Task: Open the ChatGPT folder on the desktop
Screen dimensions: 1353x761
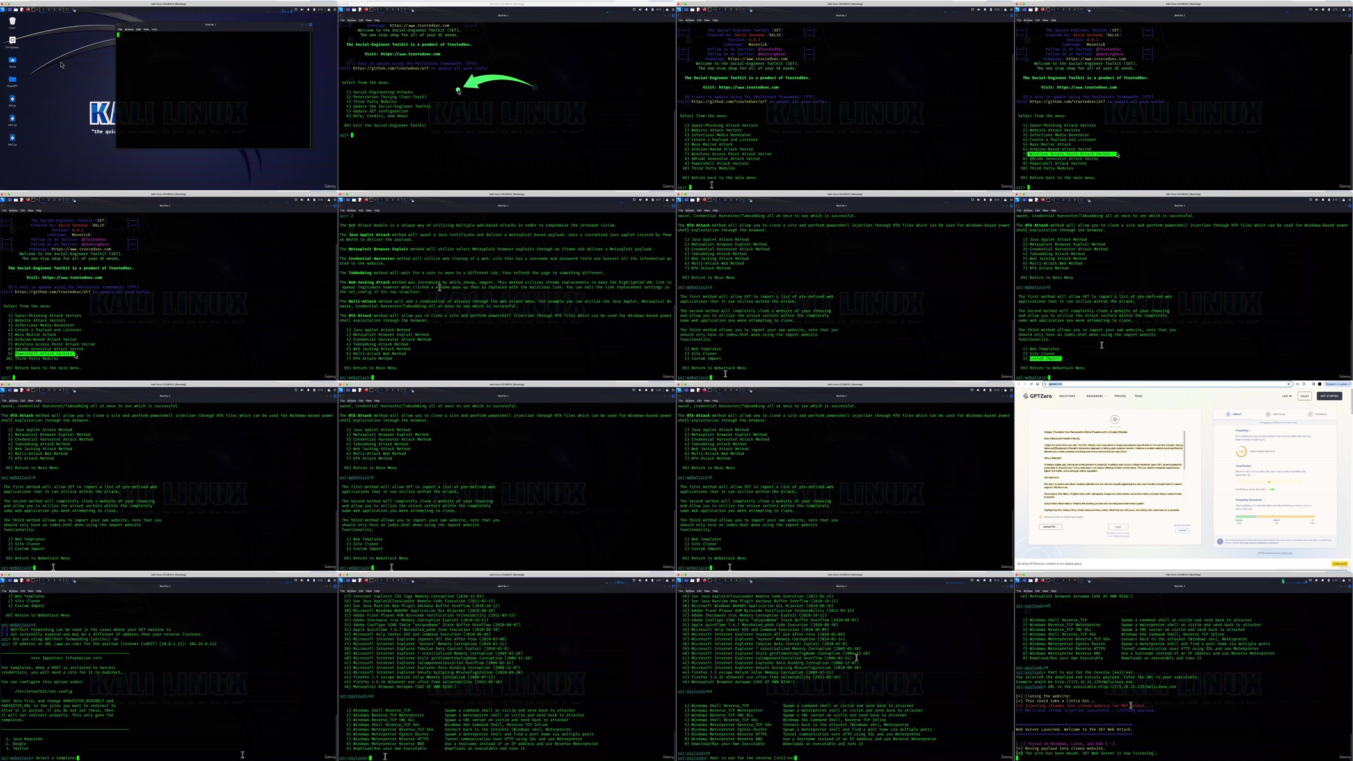Action: coord(13,79)
